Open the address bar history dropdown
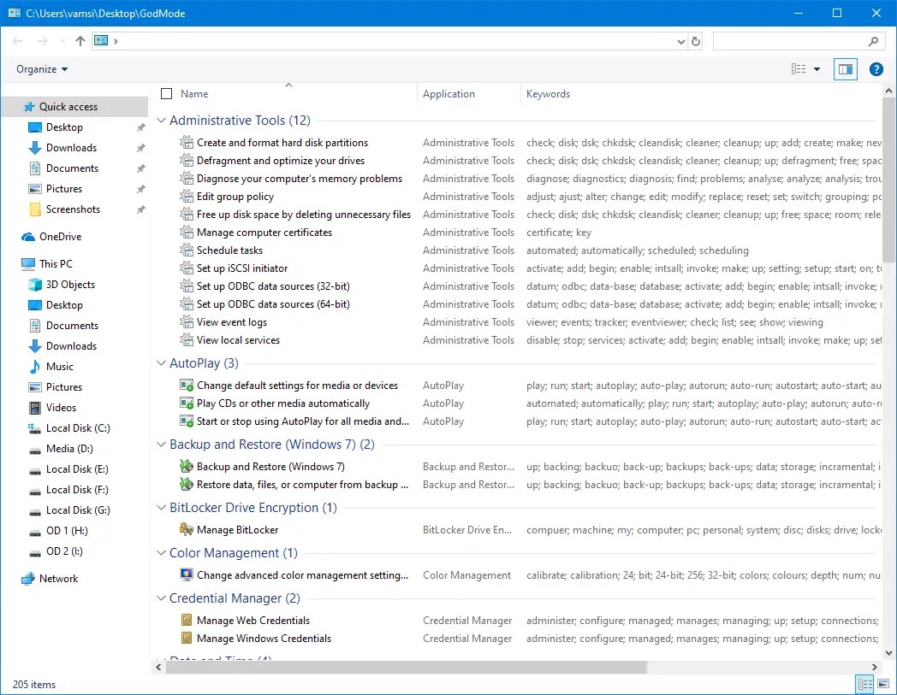 coord(680,40)
